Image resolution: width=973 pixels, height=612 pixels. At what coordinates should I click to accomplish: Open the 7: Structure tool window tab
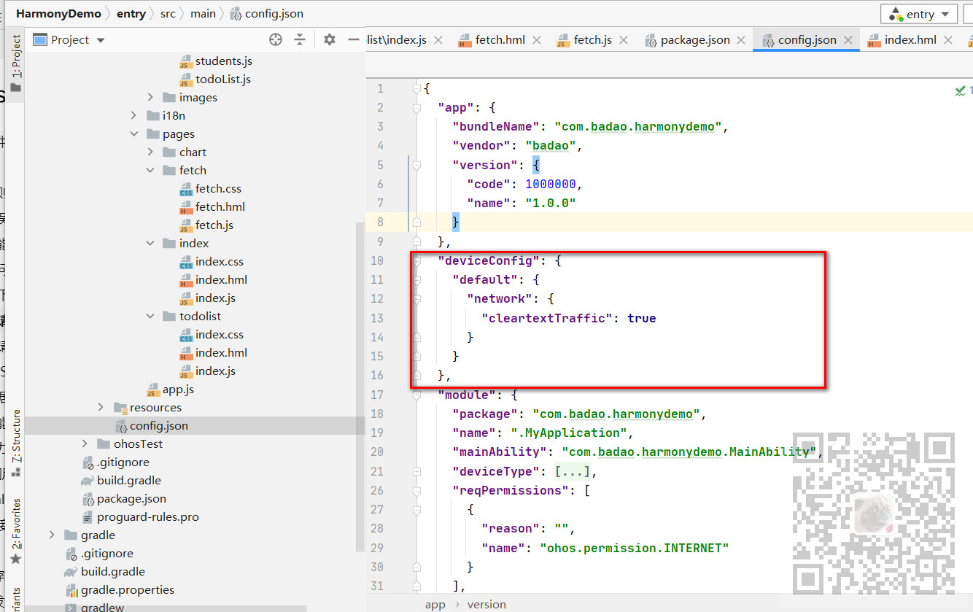click(x=16, y=443)
